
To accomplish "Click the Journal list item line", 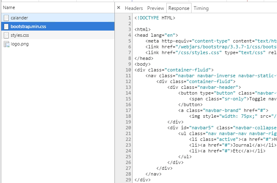I will tap(233, 145).
